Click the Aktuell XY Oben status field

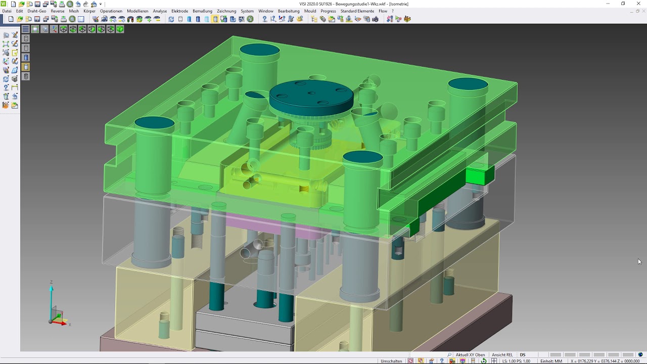click(470, 355)
